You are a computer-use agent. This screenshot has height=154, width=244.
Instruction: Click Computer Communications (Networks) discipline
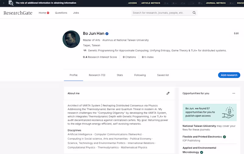click(x=118, y=134)
